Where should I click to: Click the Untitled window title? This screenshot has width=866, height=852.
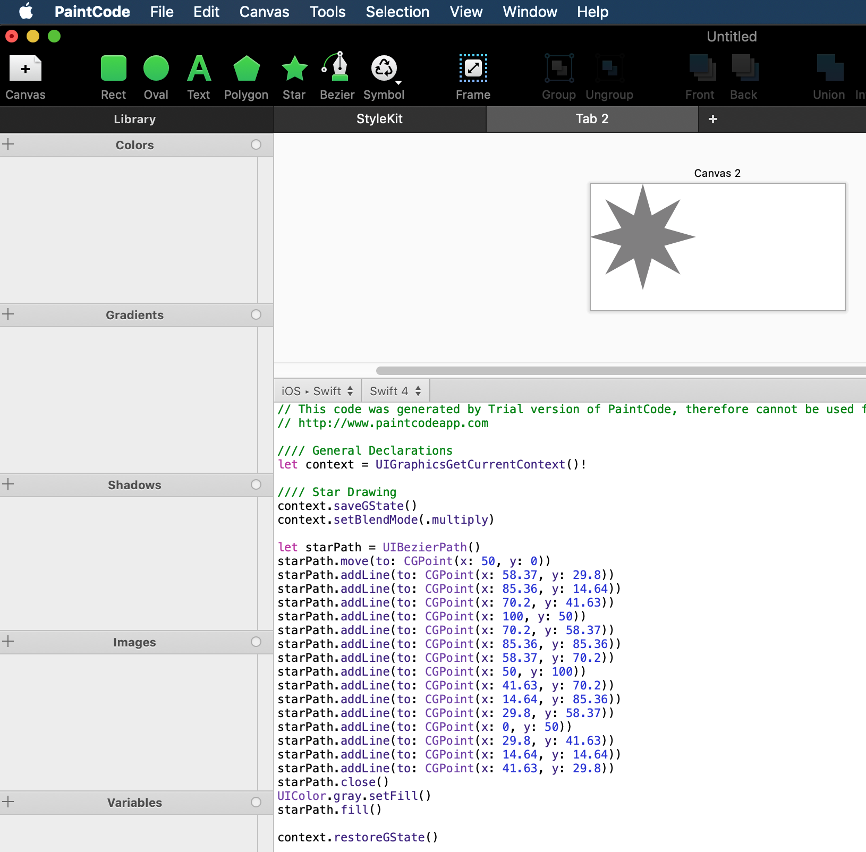click(732, 37)
